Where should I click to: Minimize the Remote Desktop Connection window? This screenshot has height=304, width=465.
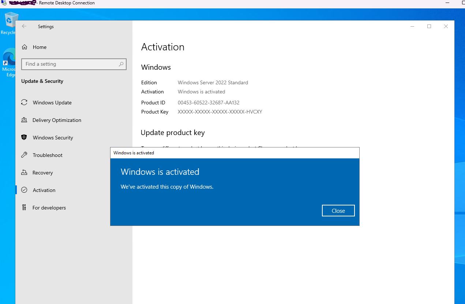click(448, 3)
